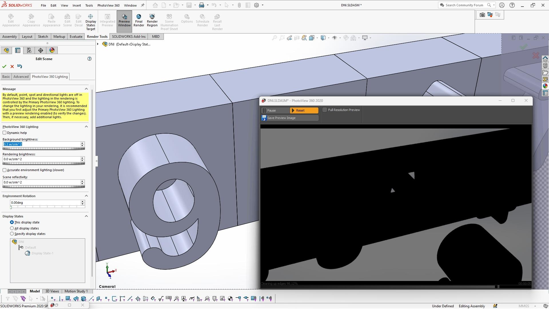Open the Tools menu
This screenshot has width=549, height=309.
(x=89, y=5)
